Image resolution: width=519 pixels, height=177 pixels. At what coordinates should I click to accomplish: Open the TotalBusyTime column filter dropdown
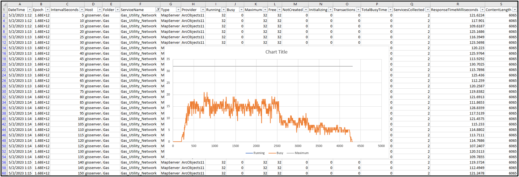(390, 10)
